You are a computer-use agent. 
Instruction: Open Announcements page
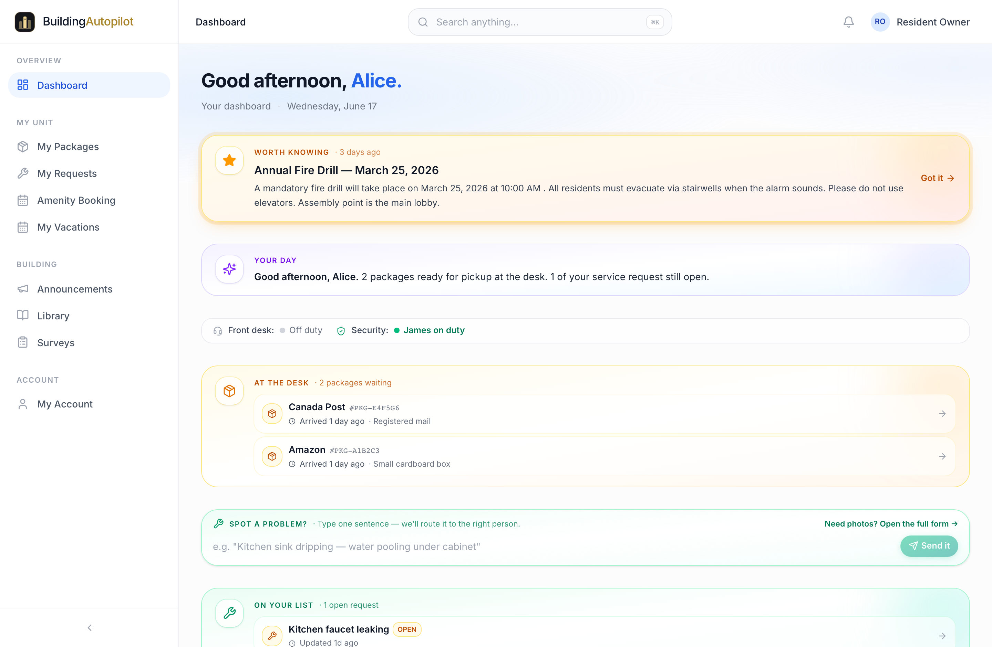pos(89,289)
